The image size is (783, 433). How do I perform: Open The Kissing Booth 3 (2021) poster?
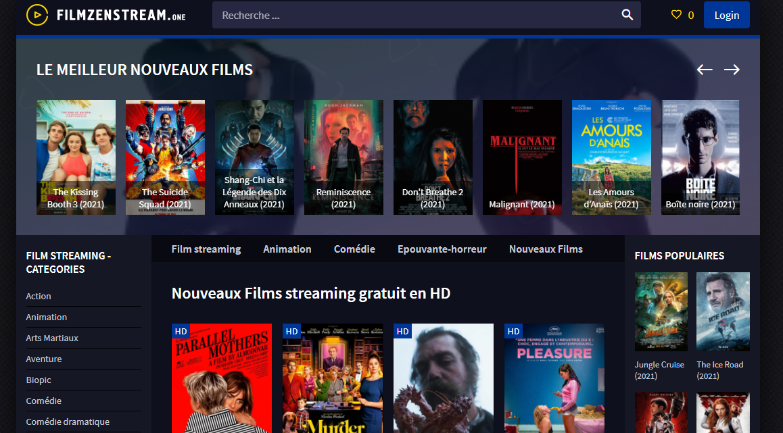tap(76, 157)
